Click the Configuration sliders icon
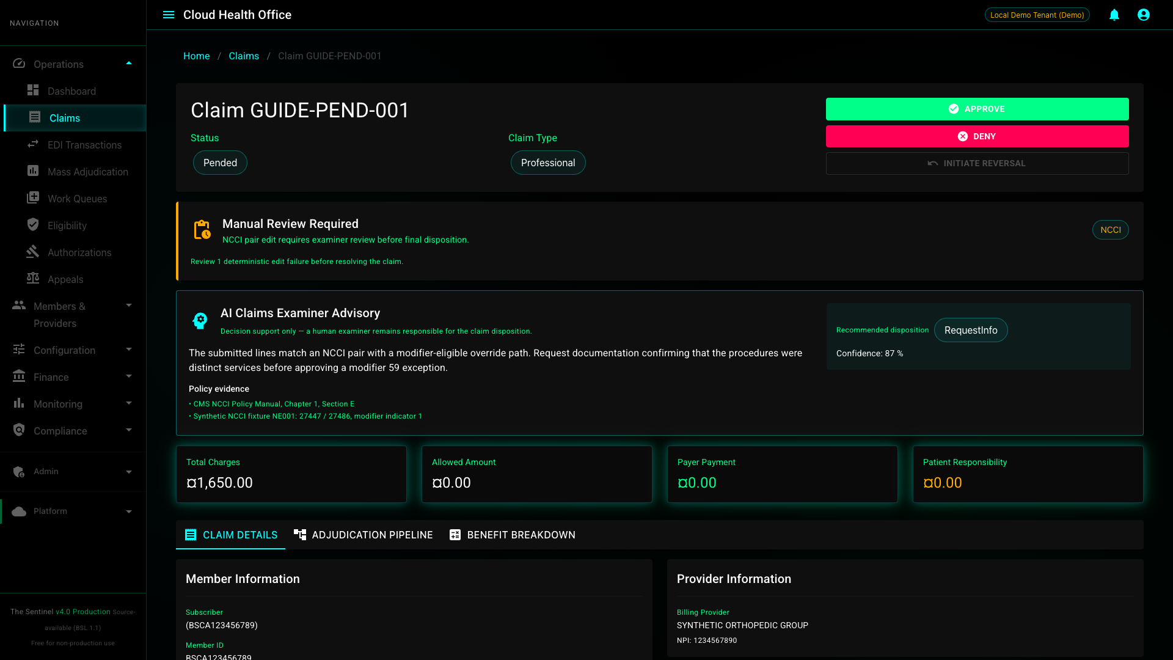The width and height of the screenshot is (1173, 660). [x=19, y=350]
